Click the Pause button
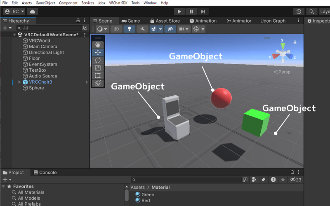The image size is (330, 206). pos(191,12)
